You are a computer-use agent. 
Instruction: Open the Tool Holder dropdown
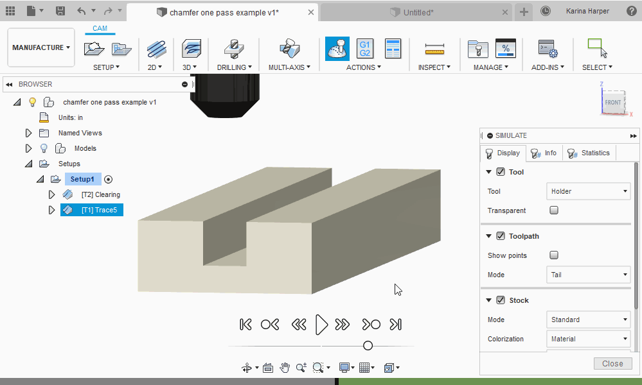pyautogui.click(x=587, y=191)
